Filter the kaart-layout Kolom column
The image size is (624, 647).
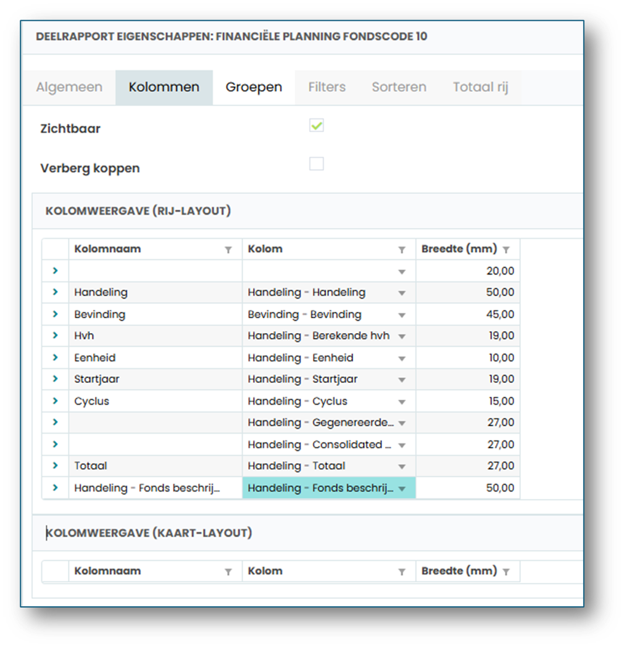coord(401,572)
